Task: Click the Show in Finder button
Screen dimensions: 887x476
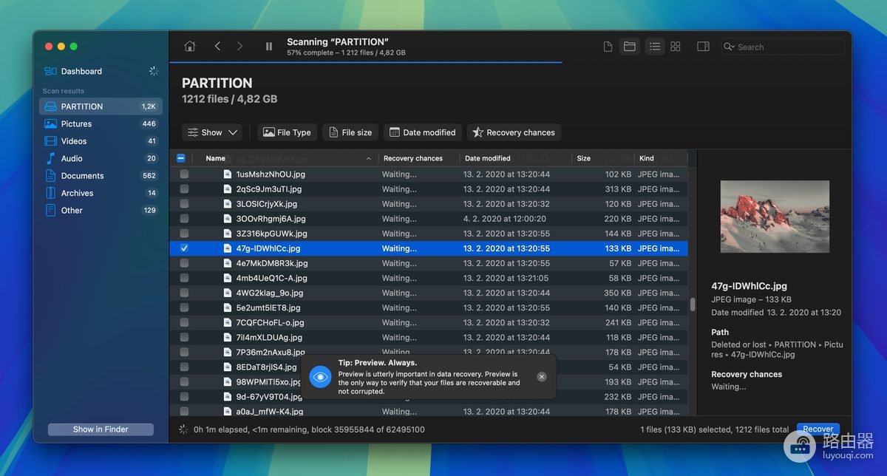Action: tap(101, 429)
